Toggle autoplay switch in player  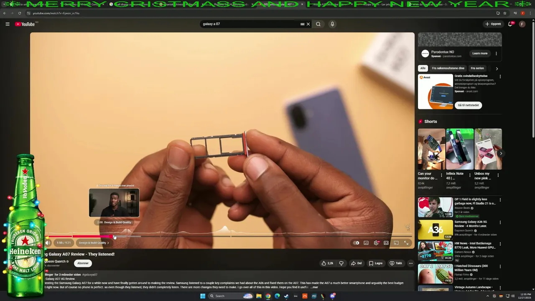[357, 243]
